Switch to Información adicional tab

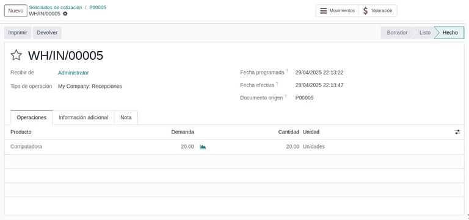click(x=84, y=118)
